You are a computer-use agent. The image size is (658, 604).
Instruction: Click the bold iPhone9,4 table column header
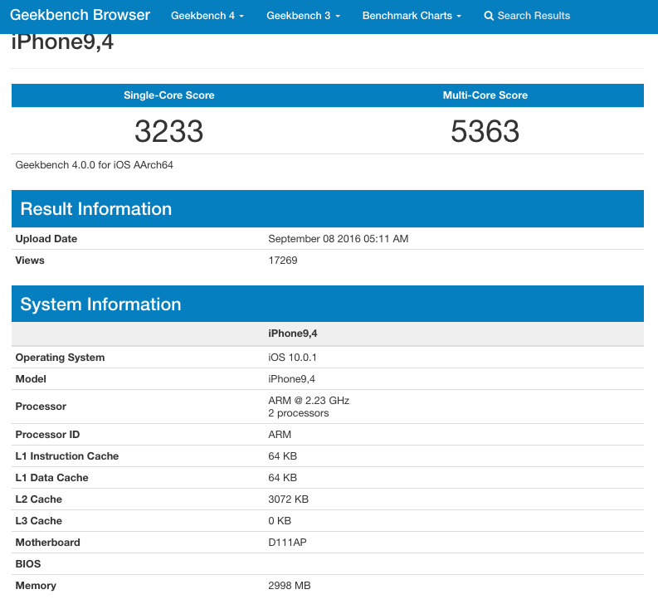pyautogui.click(x=293, y=334)
